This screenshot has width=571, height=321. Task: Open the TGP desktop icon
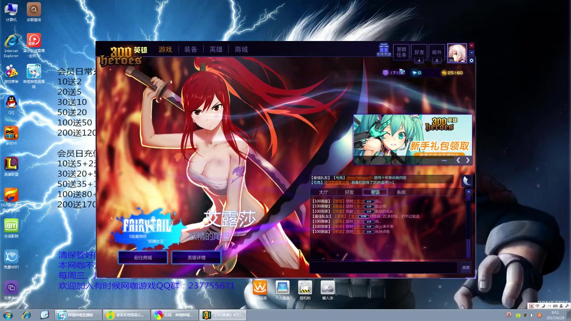tap(11, 199)
